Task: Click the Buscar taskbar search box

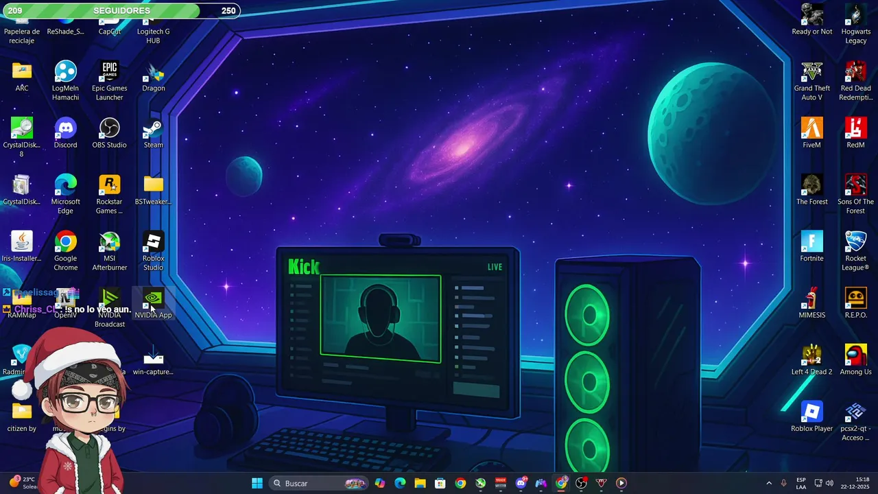Action: [x=320, y=483]
